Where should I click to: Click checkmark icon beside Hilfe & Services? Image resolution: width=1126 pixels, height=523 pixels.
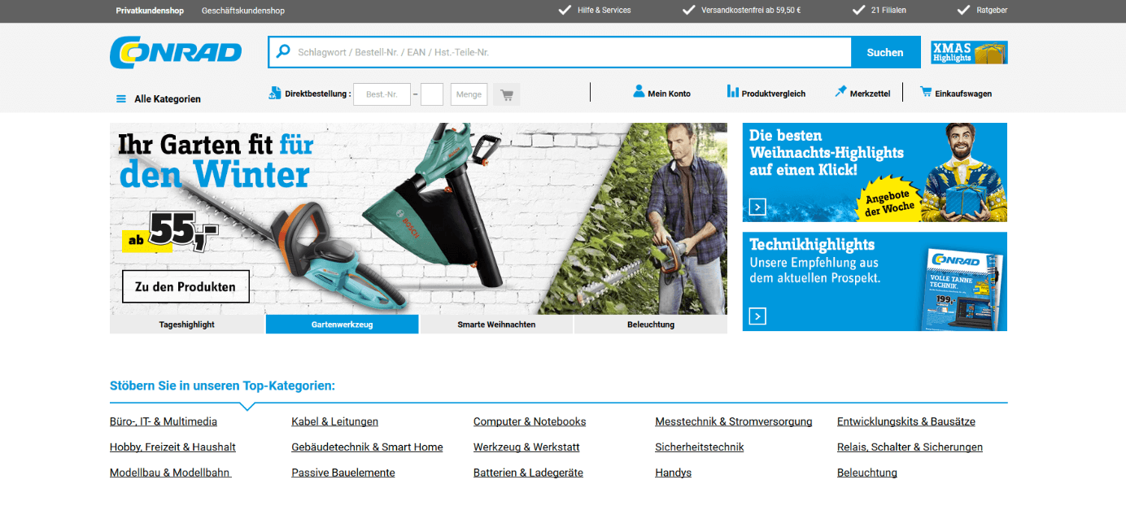coord(565,10)
